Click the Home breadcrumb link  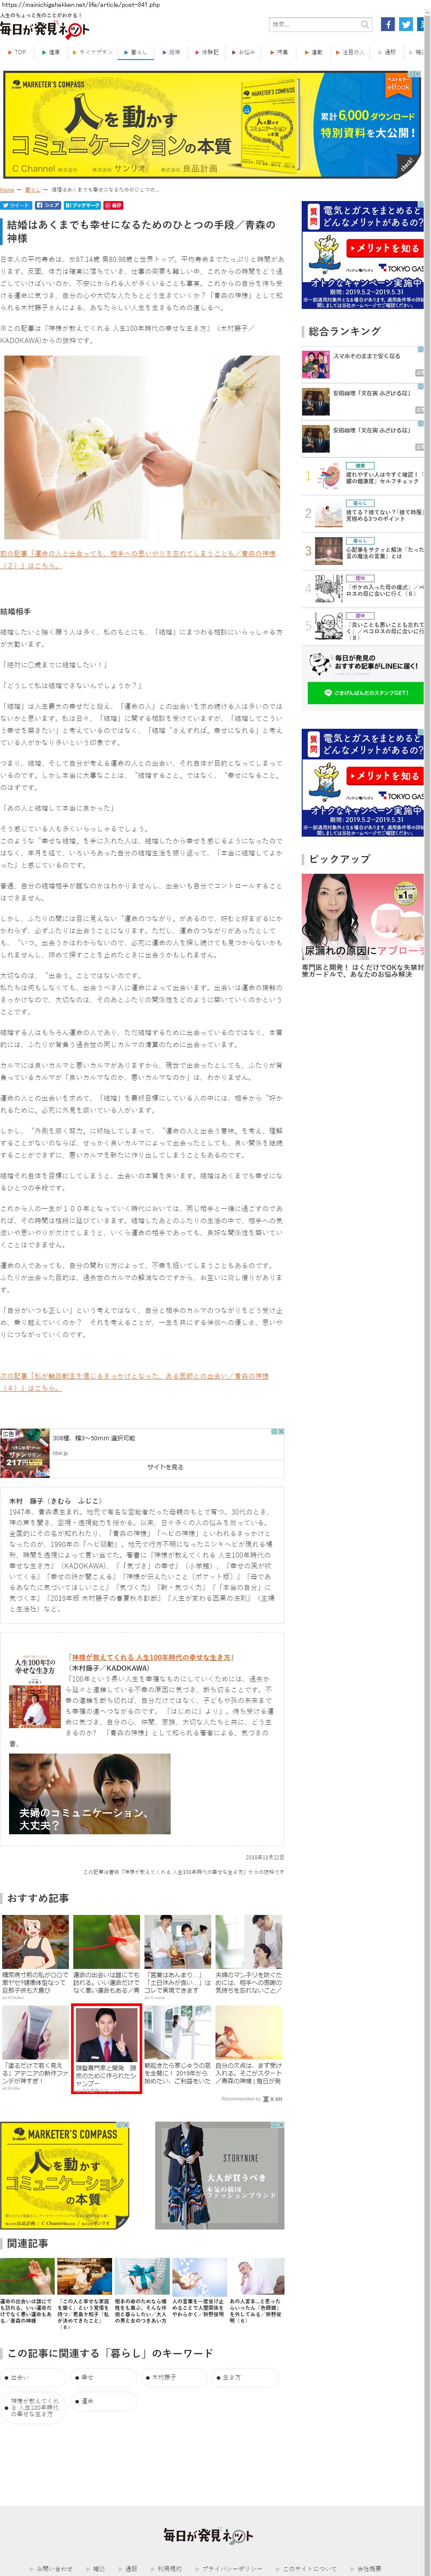(7, 189)
